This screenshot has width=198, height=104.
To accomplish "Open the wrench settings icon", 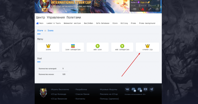I will pos(150,9).
